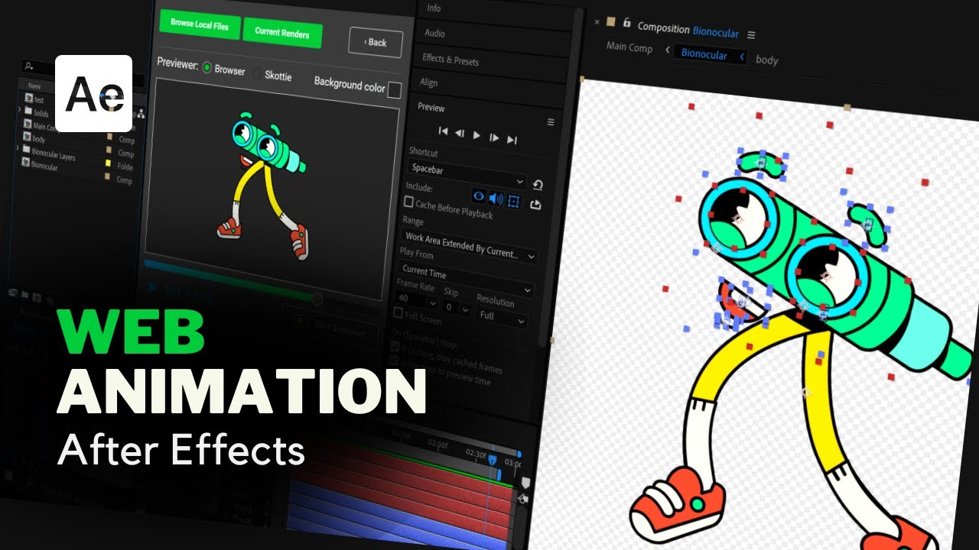The height and width of the screenshot is (550, 979).
Task: Click the tan label square beside Composition
Action: (610, 21)
